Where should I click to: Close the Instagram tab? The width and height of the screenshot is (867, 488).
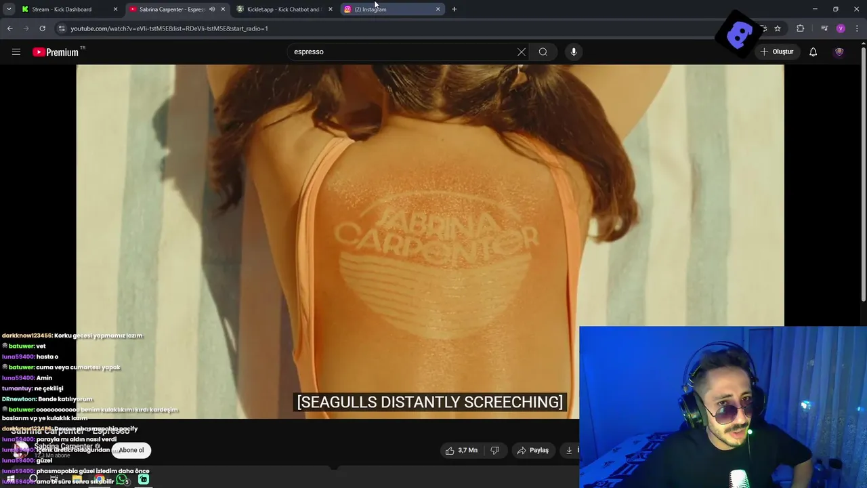438,9
